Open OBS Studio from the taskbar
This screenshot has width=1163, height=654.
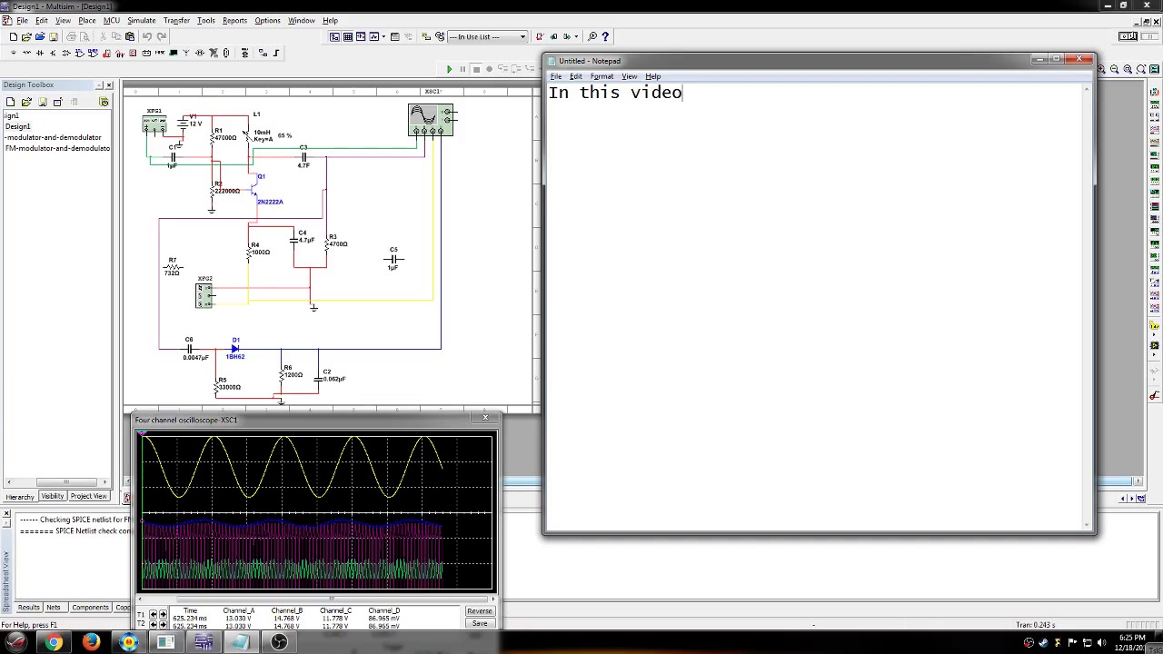[x=279, y=642]
